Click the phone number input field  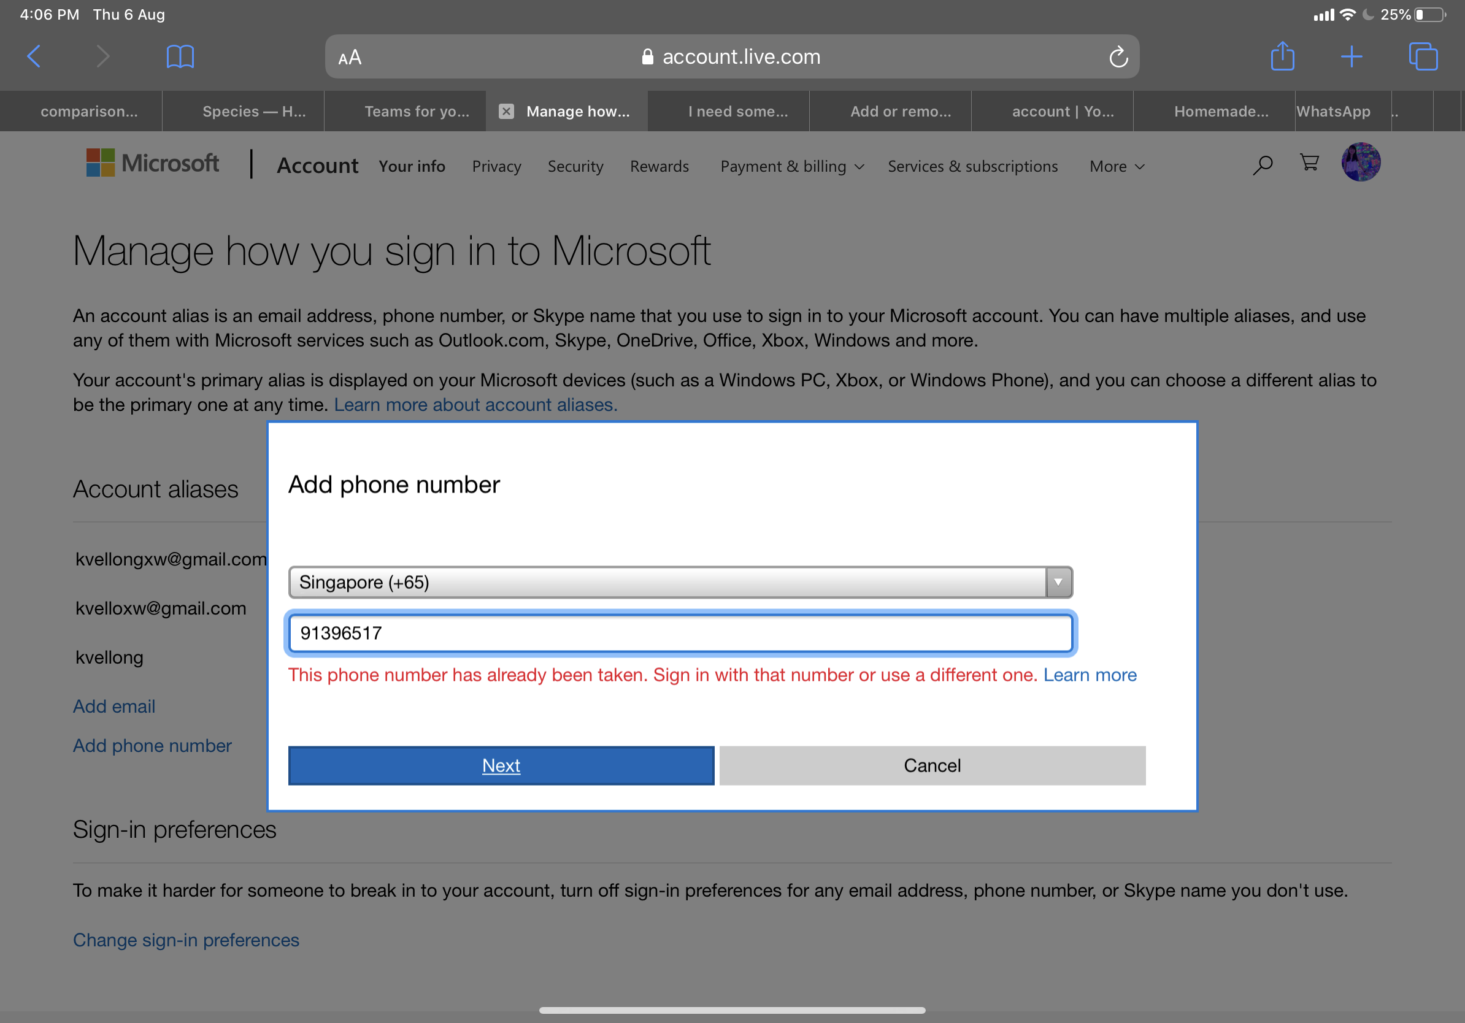680,632
